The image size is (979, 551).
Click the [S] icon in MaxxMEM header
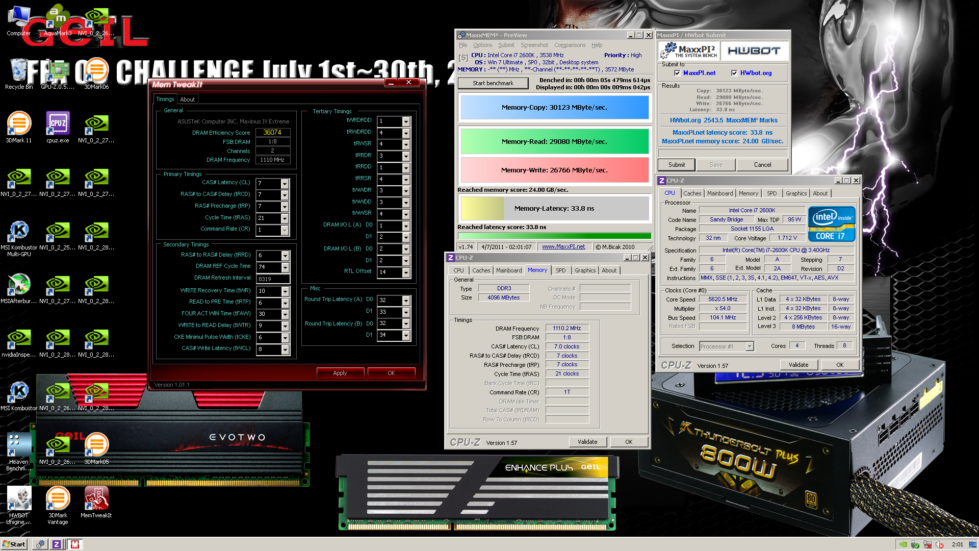click(463, 58)
